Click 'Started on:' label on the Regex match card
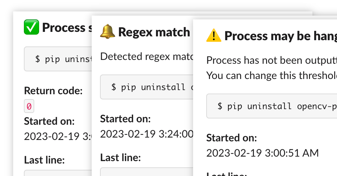Viewport: 337px width, 176px height. (125, 119)
